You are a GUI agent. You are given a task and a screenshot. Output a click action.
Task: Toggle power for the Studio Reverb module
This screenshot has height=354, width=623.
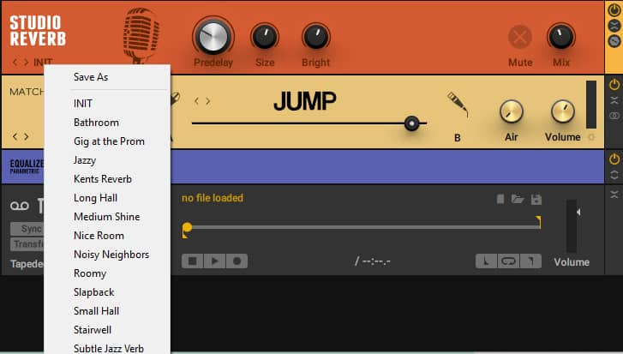pyautogui.click(x=614, y=10)
